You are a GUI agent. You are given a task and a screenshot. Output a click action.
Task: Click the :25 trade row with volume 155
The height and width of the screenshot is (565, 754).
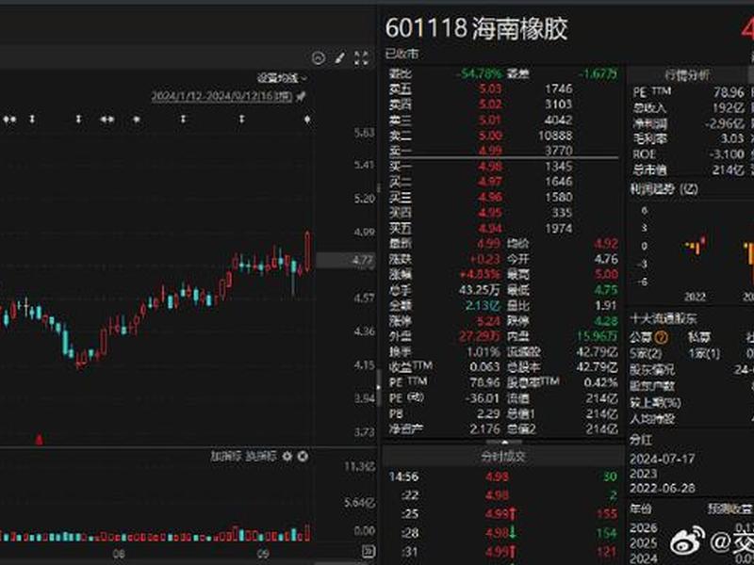[x=503, y=514]
